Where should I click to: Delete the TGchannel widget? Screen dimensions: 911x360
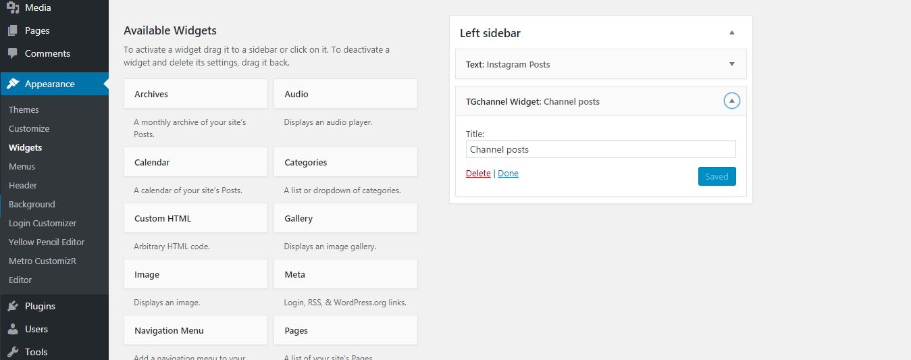click(x=478, y=174)
